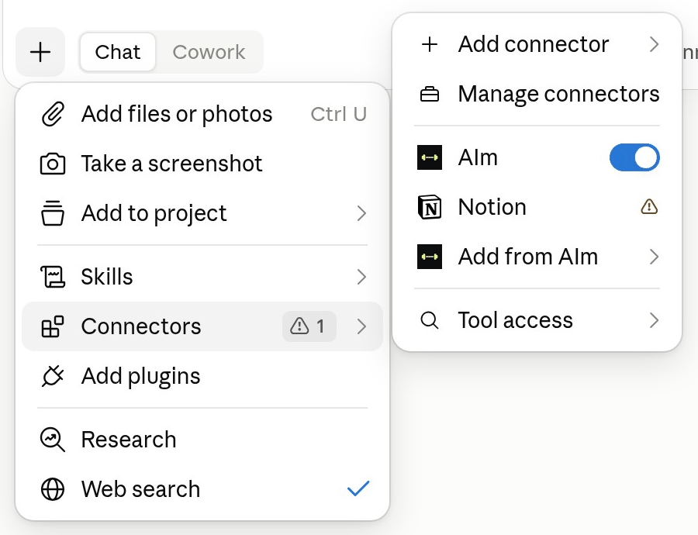This screenshot has width=698, height=535.
Task: Click the project box icon
Action: tap(53, 213)
